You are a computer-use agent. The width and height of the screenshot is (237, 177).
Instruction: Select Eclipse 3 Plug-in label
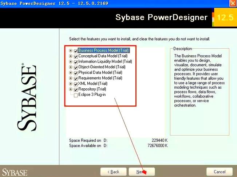pos(92,94)
